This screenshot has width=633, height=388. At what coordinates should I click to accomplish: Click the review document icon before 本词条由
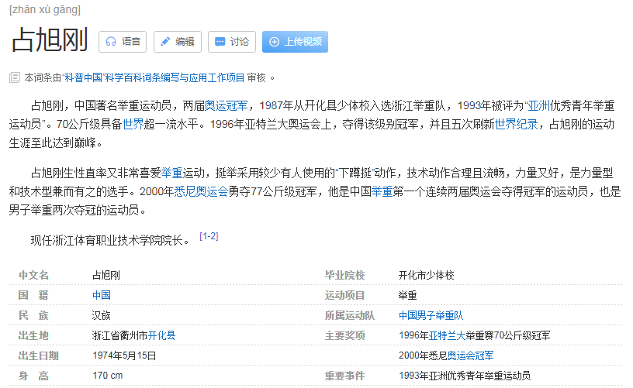click(14, 77)
